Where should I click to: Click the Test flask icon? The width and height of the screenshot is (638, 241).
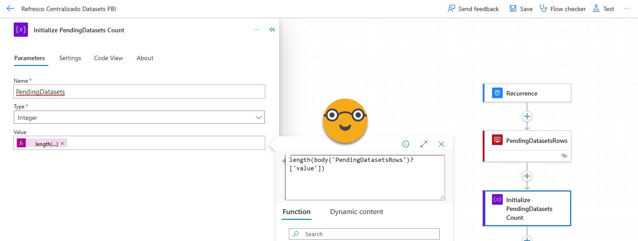click(596, 9)
